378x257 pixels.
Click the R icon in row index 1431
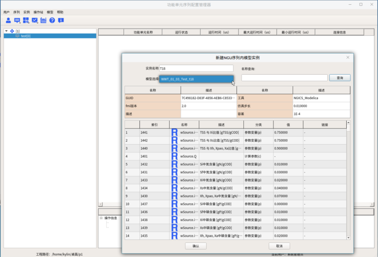pos(174,172)
